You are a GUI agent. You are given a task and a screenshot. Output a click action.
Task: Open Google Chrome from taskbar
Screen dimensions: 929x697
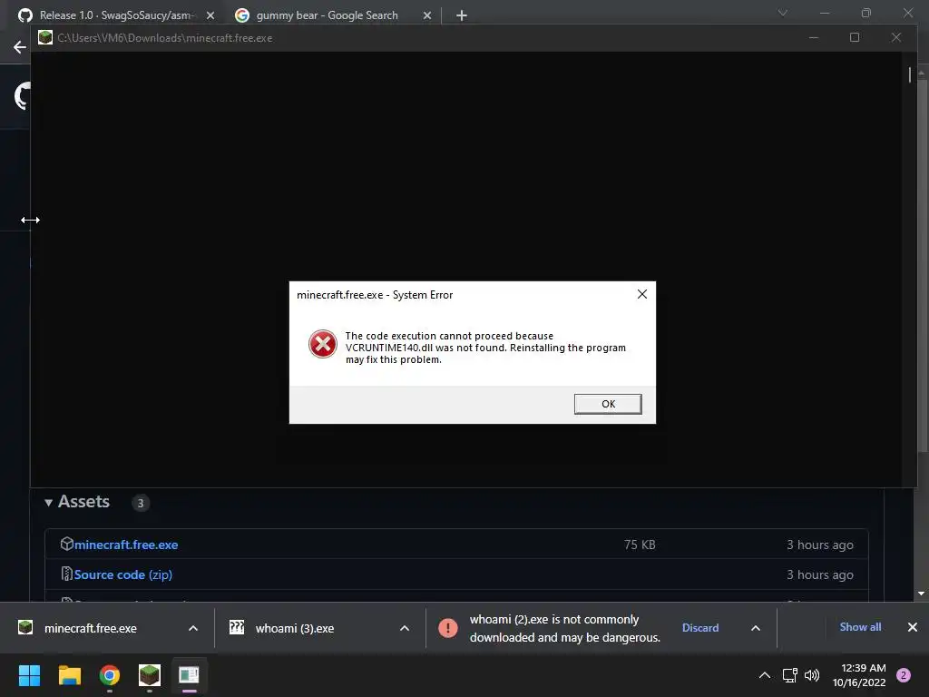(110, 675)
